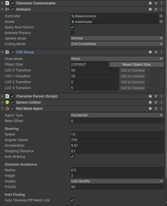Open Character Person script options menu
The image size is (167, 206).
[161, 96]
